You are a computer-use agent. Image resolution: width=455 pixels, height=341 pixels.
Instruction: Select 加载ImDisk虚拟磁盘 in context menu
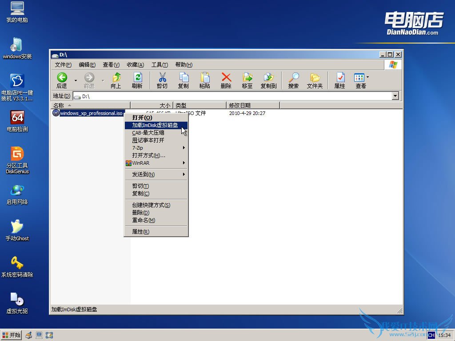pyautogui.click(x=155, y=125)
